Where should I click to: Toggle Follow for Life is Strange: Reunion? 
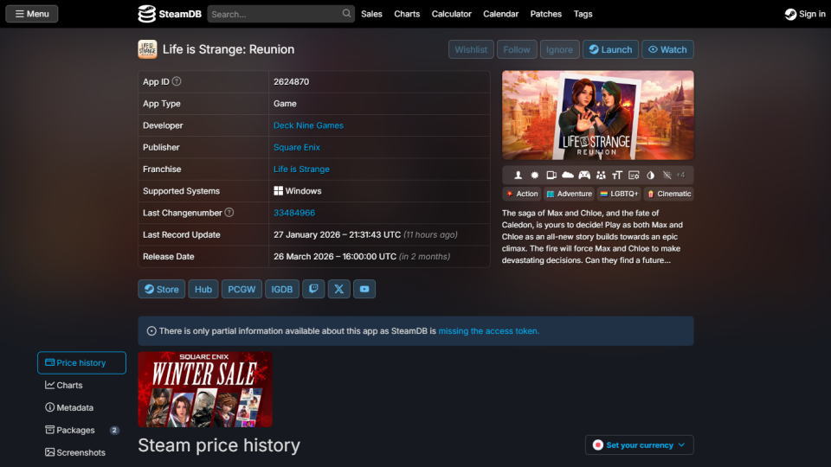tap(517, 49)
